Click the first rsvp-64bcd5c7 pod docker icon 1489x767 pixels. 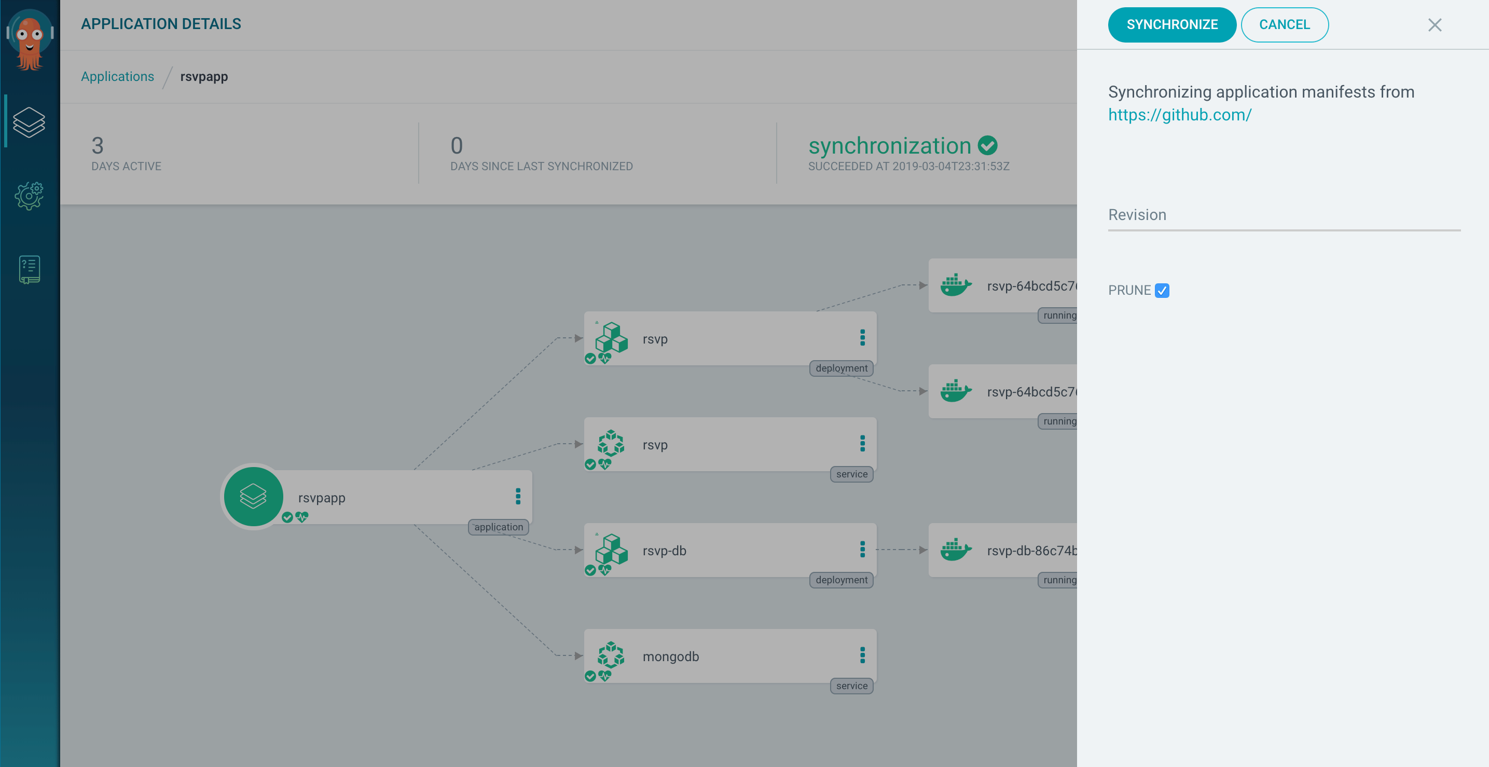pyautogui.click(x=956, y=285)
